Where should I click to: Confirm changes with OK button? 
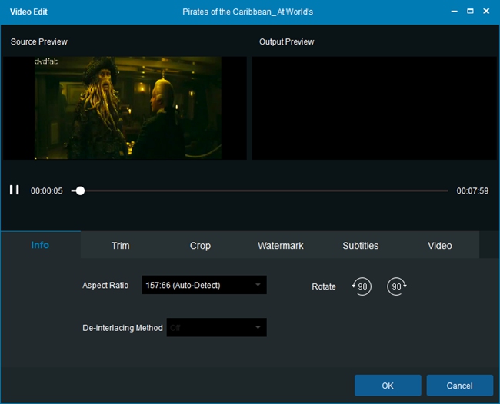[388, 386]
